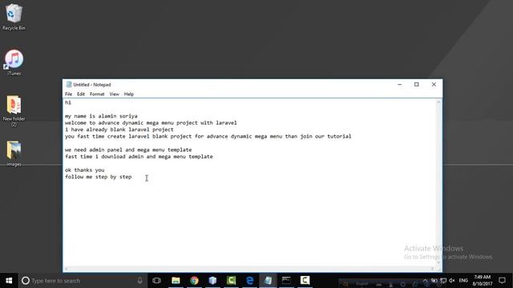Click the battery icon in tray
Screen dimensions: 513x288
434,281
